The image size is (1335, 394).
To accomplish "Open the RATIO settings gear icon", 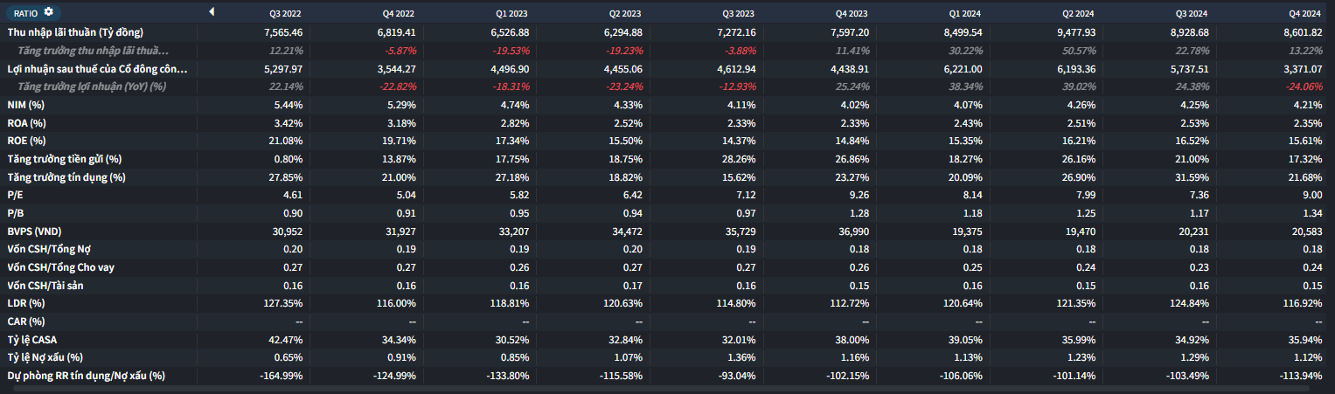I will click(48, 12).
